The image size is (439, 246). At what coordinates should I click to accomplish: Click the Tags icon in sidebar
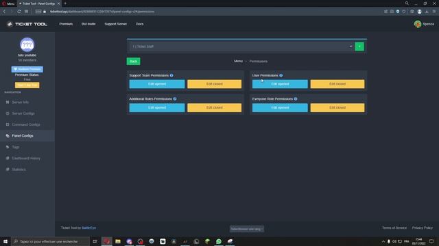[8, 147]
